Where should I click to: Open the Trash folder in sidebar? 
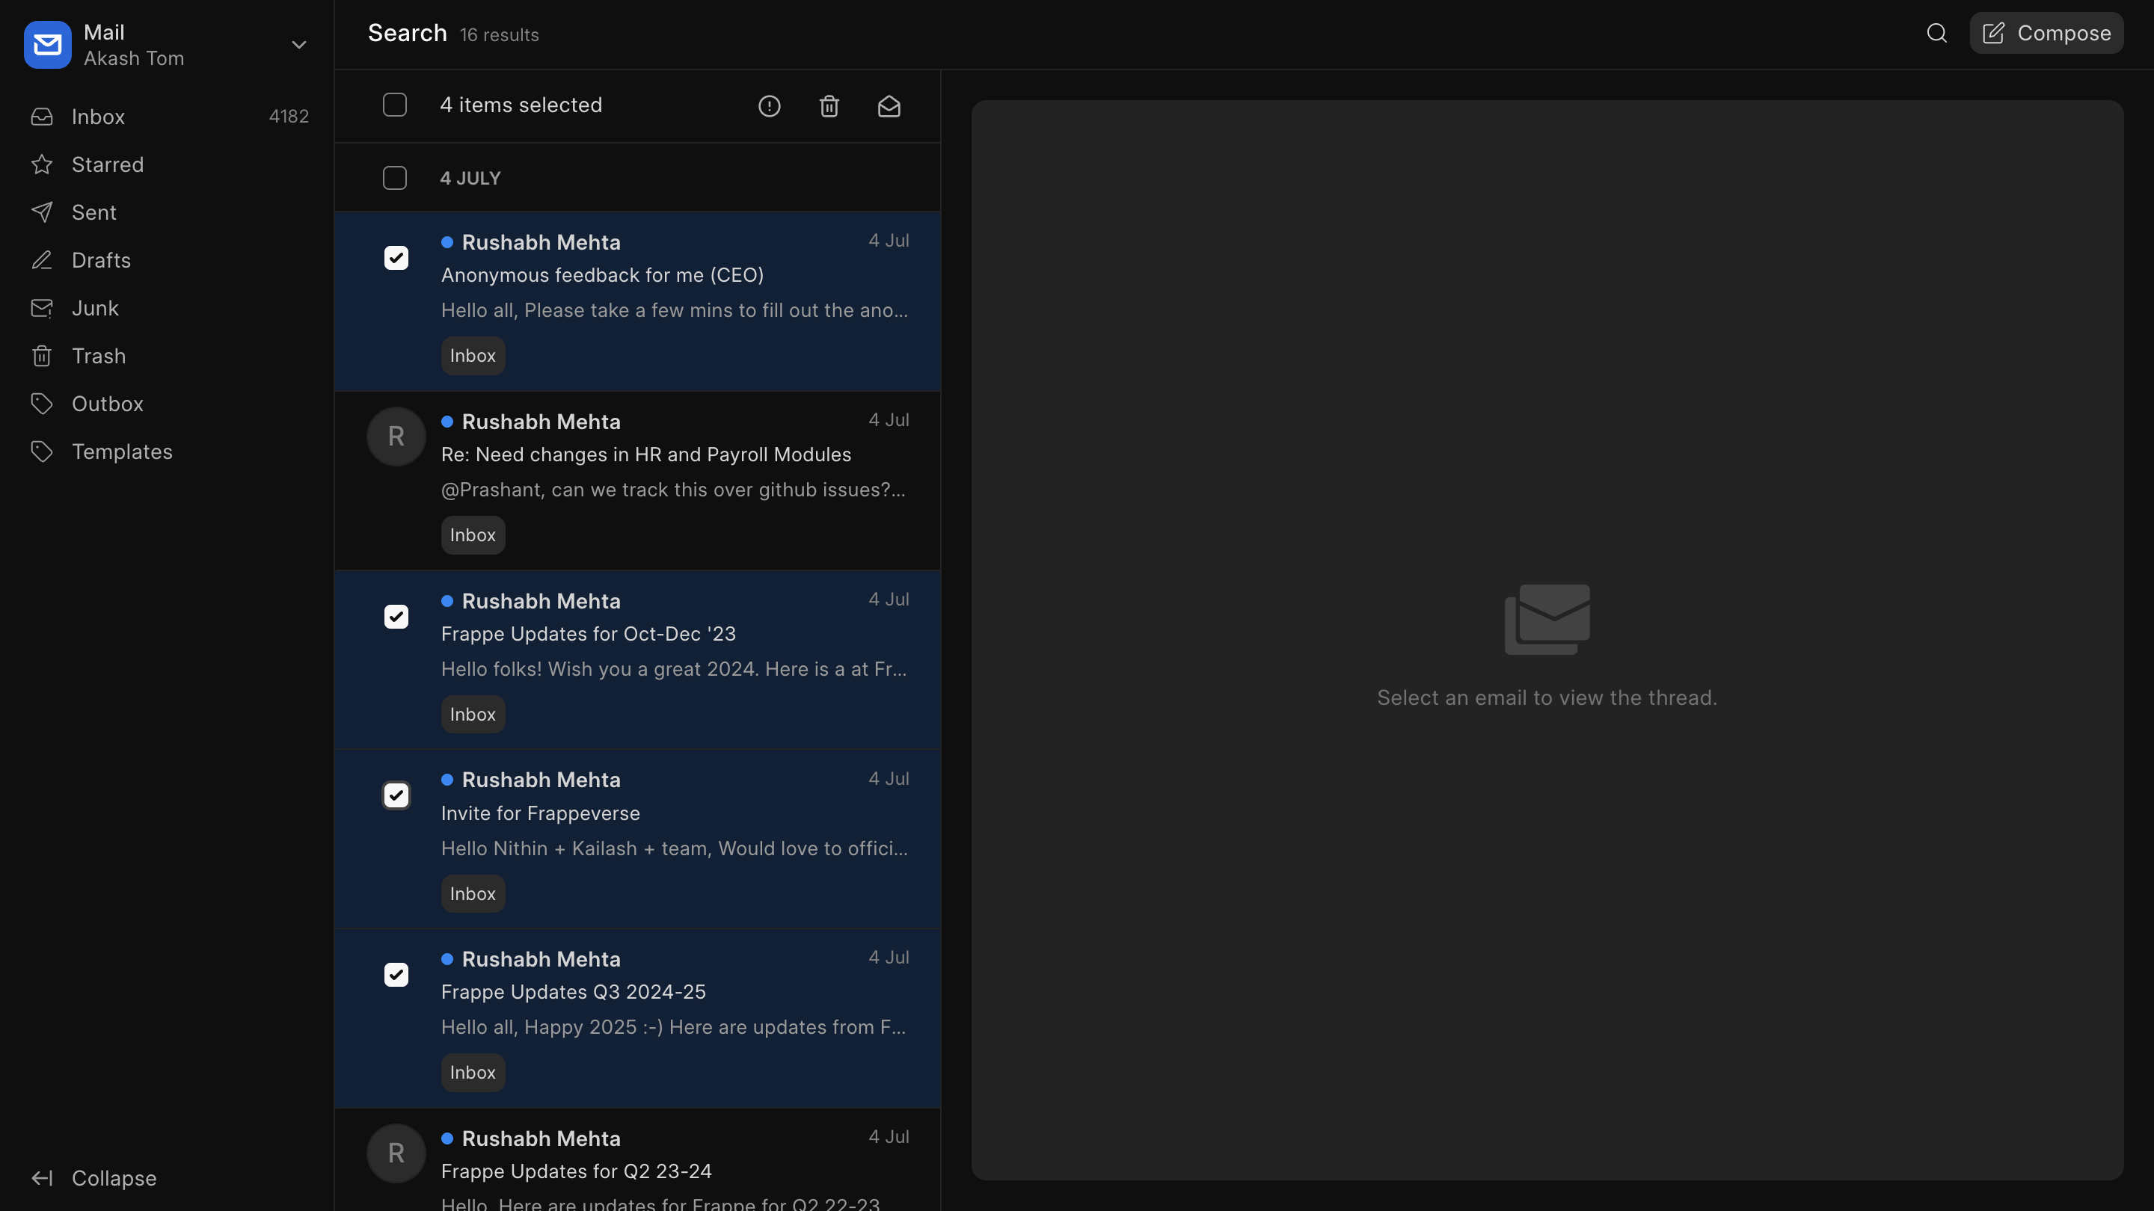tap(98, 356)
